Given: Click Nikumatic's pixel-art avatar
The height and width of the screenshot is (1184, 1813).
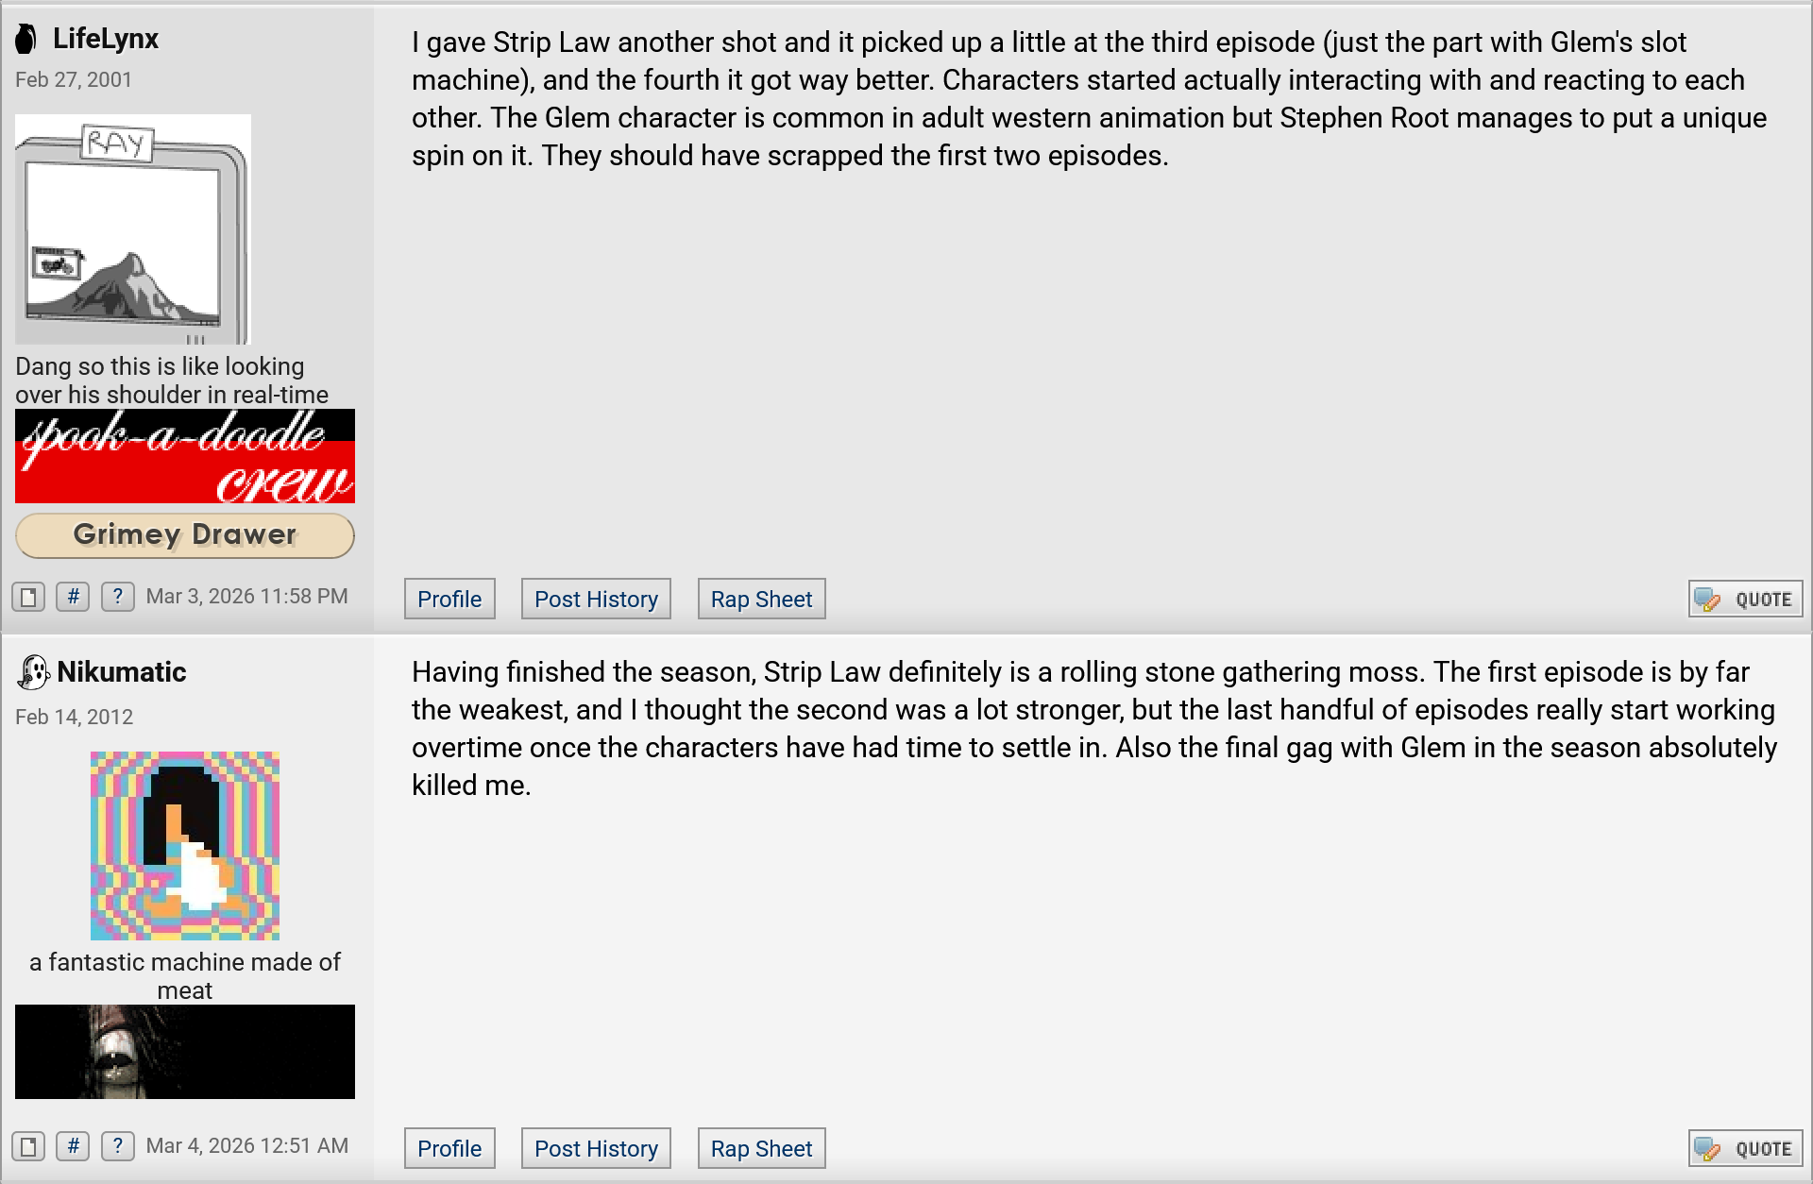Looking at the screenshot, I should click(185, 846).
